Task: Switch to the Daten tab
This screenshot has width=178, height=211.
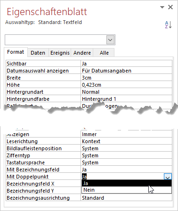Action: [x=38, y=53]
